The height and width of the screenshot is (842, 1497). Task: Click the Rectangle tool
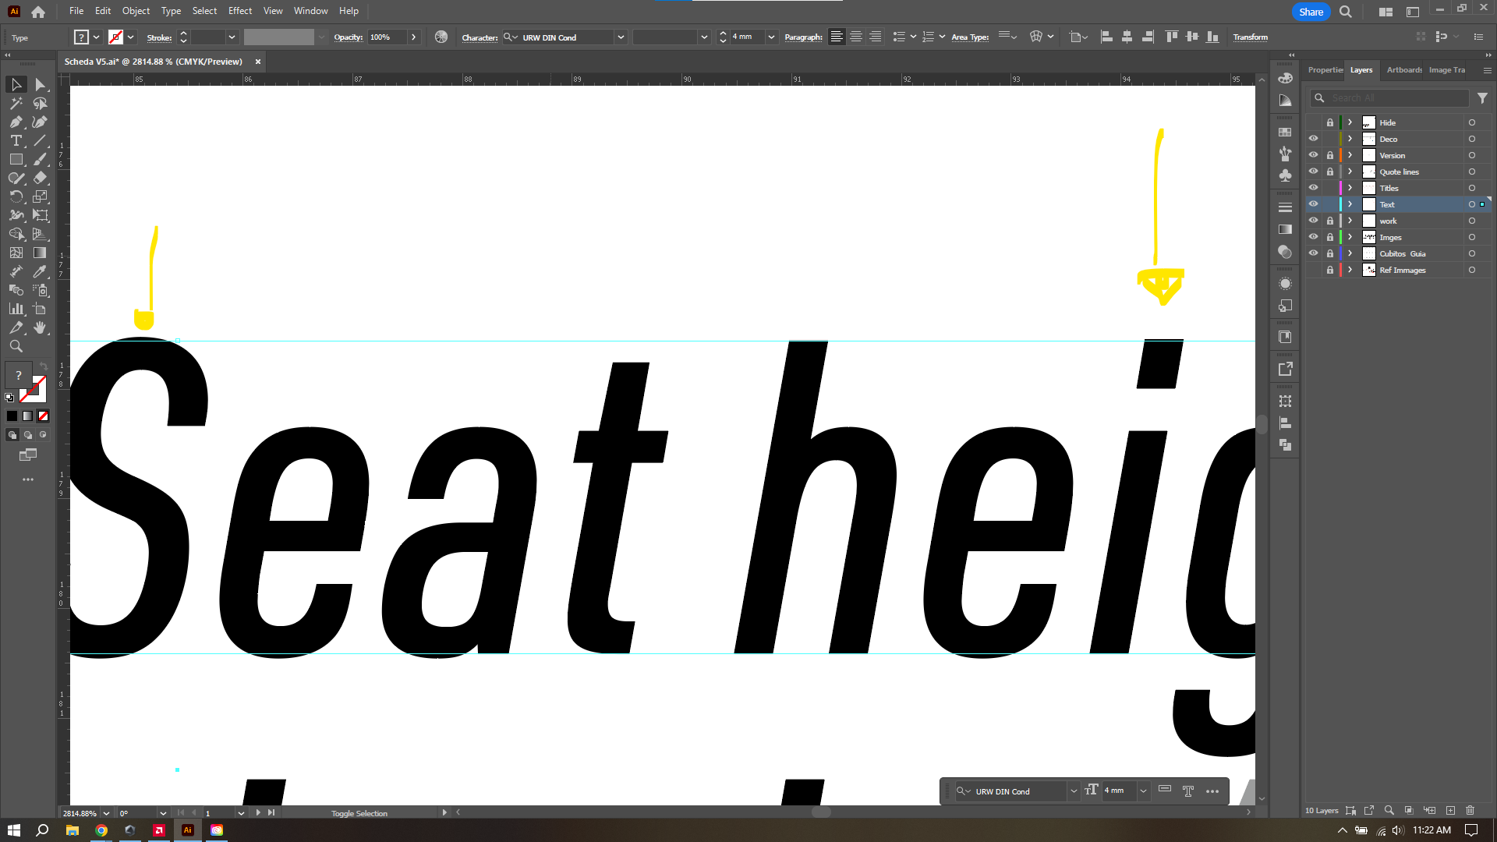pos(16,160)
